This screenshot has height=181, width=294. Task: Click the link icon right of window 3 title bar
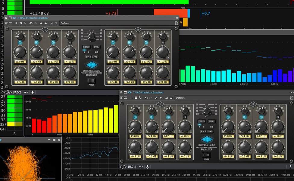coord(177,18)
